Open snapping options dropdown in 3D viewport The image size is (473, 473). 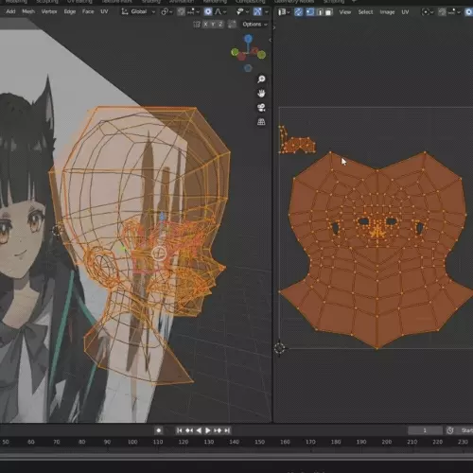pos(194,12)
